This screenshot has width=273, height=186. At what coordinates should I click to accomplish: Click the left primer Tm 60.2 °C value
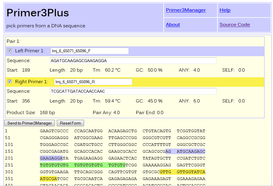click(113, 70)
